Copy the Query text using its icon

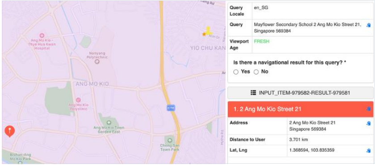click(x=368, y=25)
